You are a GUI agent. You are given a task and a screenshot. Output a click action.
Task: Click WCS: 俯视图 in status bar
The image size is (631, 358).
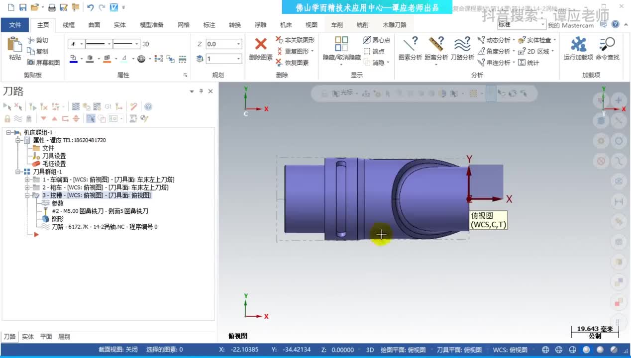pos(510,350)
